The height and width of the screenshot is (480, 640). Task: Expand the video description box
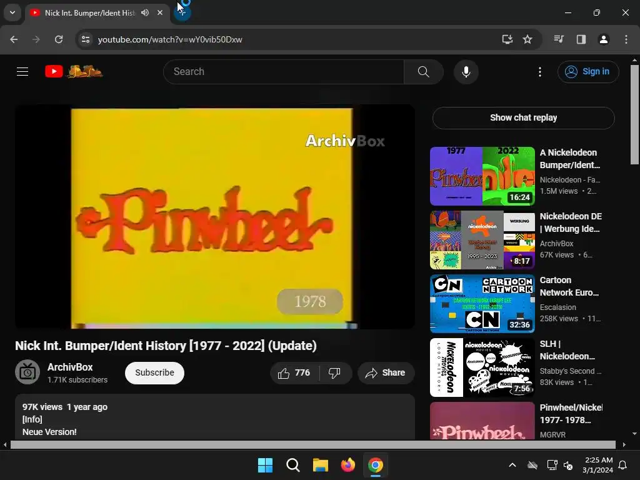pyautogui.click(x=215, y=417)
